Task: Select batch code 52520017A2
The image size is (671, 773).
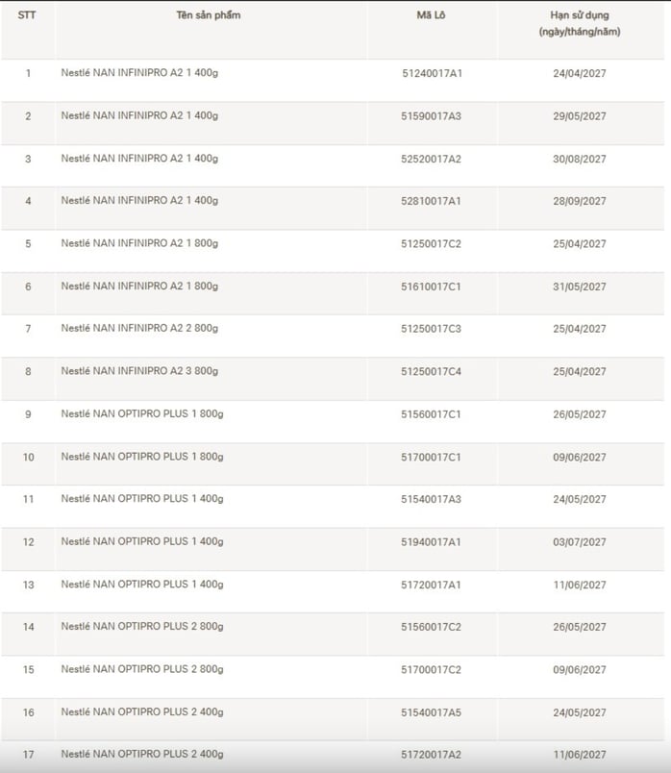Action: [432, 159]
